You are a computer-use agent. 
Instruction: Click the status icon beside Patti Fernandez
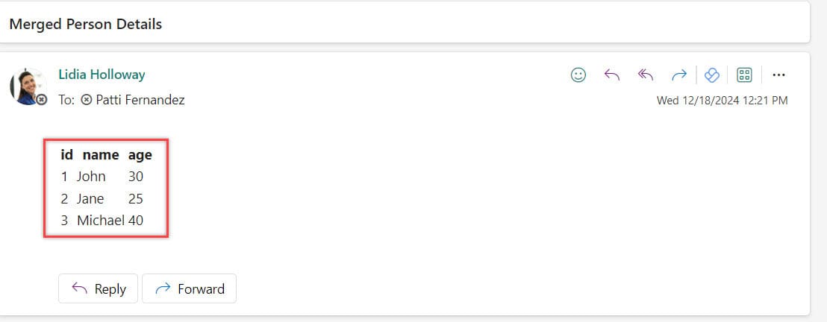click(86, 100)
